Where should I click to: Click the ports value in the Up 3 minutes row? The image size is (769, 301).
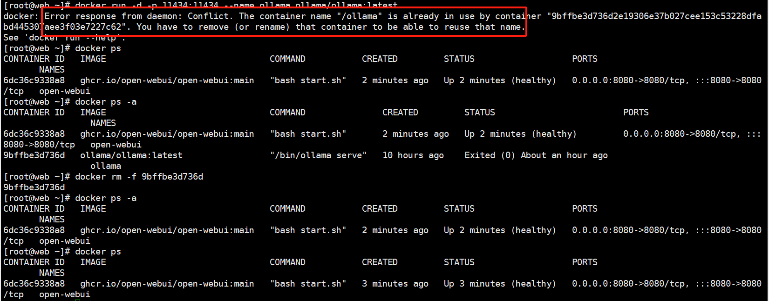click(x=667, y=284)
